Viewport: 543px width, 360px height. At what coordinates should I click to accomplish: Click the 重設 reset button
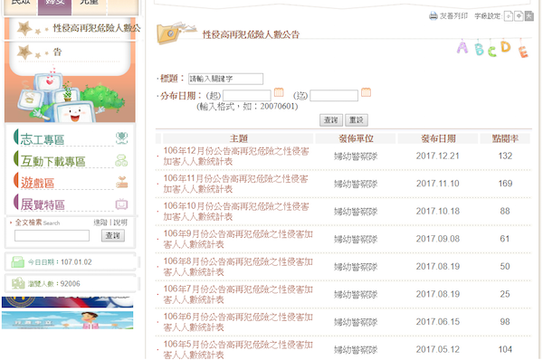coord(357,120)
